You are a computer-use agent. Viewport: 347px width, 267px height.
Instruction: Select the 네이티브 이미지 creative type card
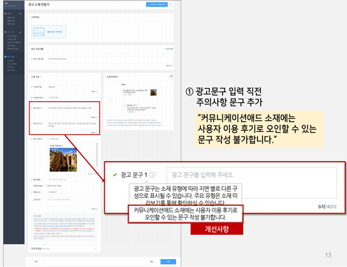(49, 31)
